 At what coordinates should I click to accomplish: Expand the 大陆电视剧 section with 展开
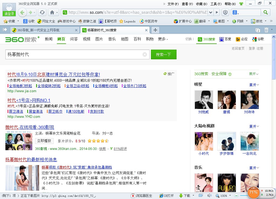click(254, 126)
